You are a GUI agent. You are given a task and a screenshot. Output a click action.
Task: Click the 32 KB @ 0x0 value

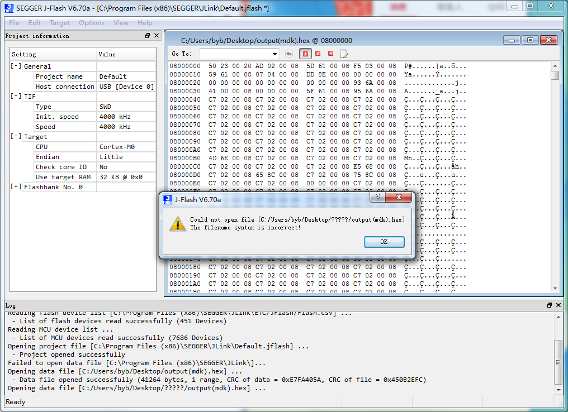tap(121, 177)
